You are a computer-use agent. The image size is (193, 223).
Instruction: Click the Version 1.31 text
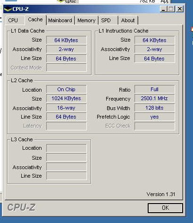161,194
